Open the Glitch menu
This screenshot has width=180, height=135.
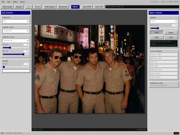(15, 2)
